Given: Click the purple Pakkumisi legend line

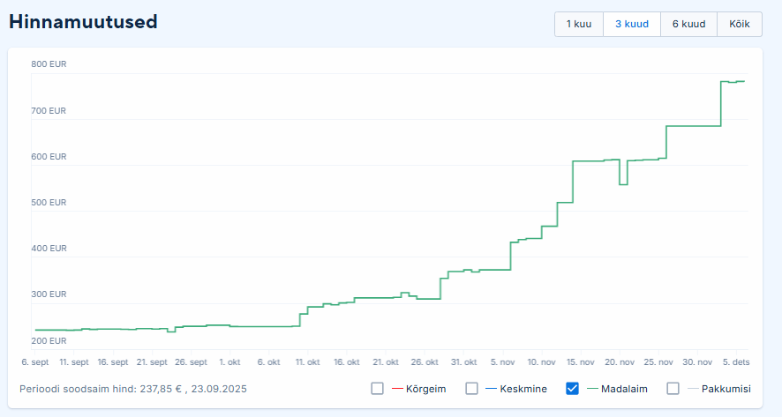Looking at the screenshot, I should click(692, 388).
